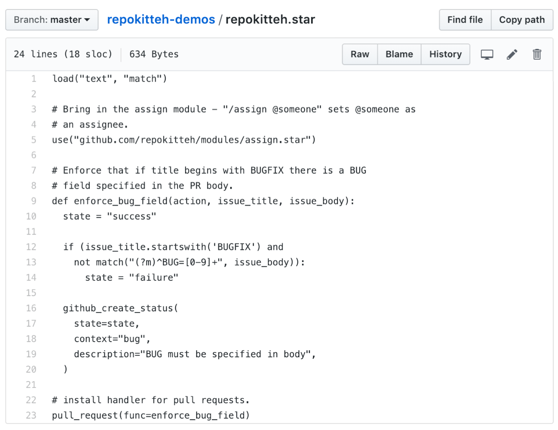Click the description="BUG must be specified" line
Image resolution: width=558 pixels, height=430 pixels.
(195, 354)
